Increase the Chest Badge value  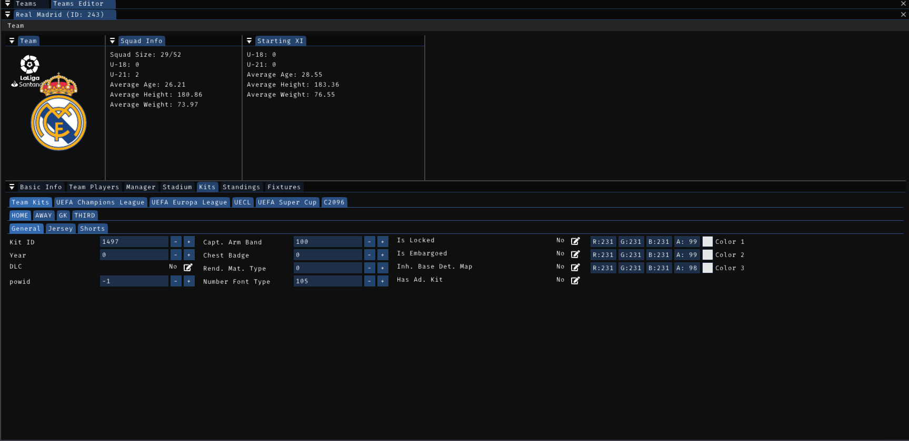383,255
